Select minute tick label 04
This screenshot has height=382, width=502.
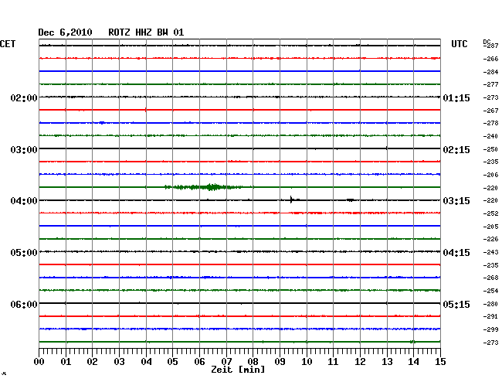pyautogui.click(x=146, y=361)
